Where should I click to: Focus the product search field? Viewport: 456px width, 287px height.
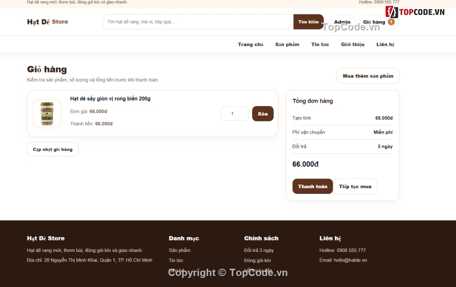(198, 22)
